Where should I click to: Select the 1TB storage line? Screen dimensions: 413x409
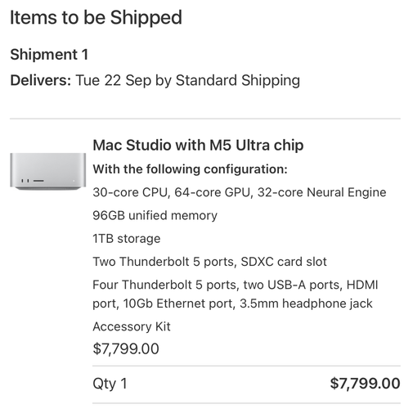coord(127,239)
